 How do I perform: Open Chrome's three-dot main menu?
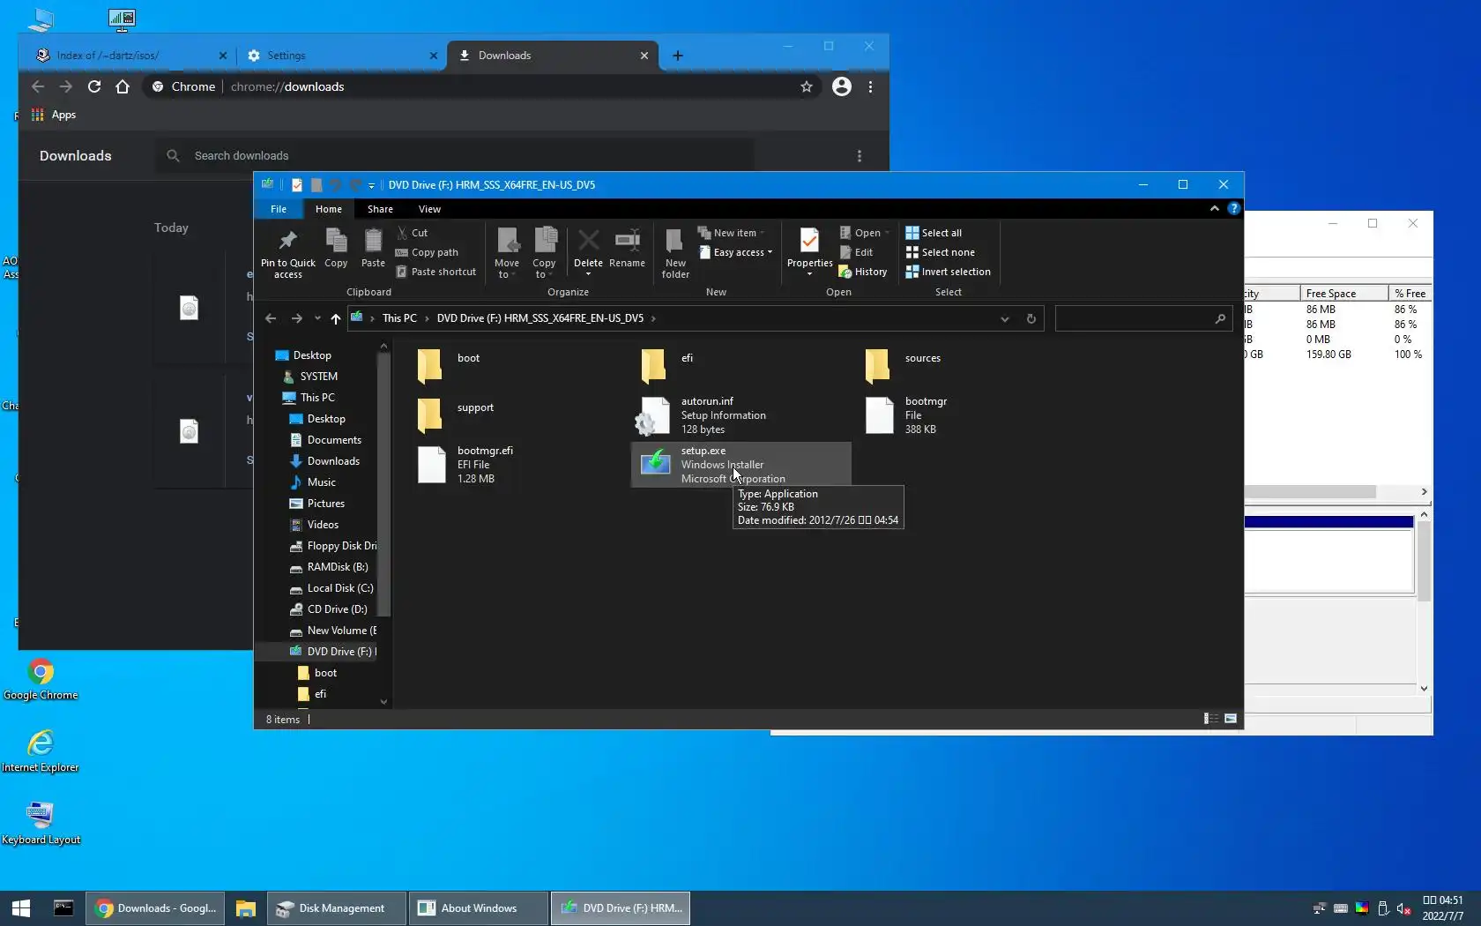(x=870, y=86)
